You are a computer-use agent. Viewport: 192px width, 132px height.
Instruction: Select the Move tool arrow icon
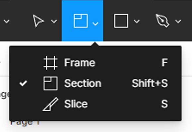click(38, 21)
